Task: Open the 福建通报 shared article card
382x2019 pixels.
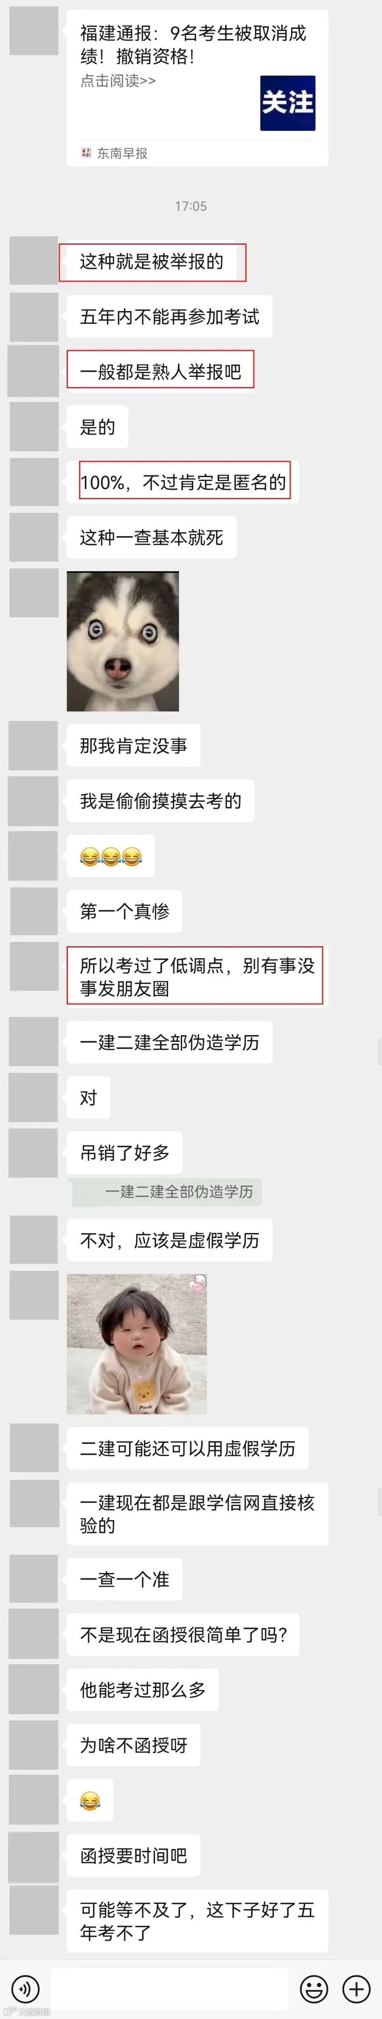Action: [x=197, y=88]
